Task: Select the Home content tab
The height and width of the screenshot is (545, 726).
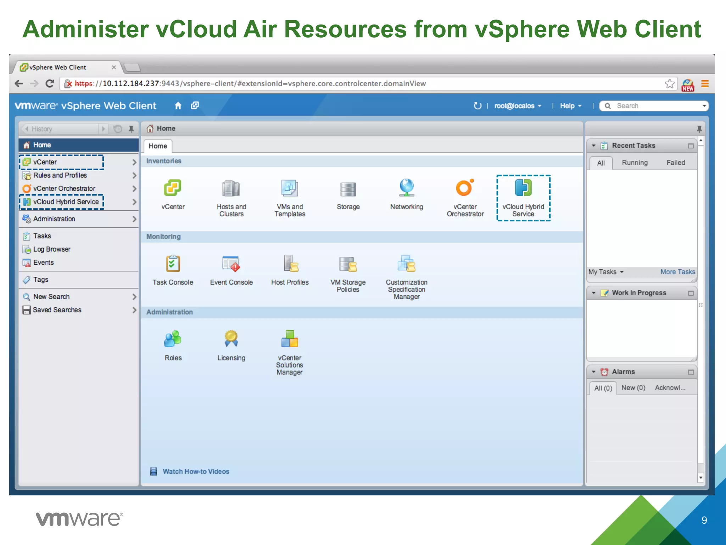Action: pos(158,146)
